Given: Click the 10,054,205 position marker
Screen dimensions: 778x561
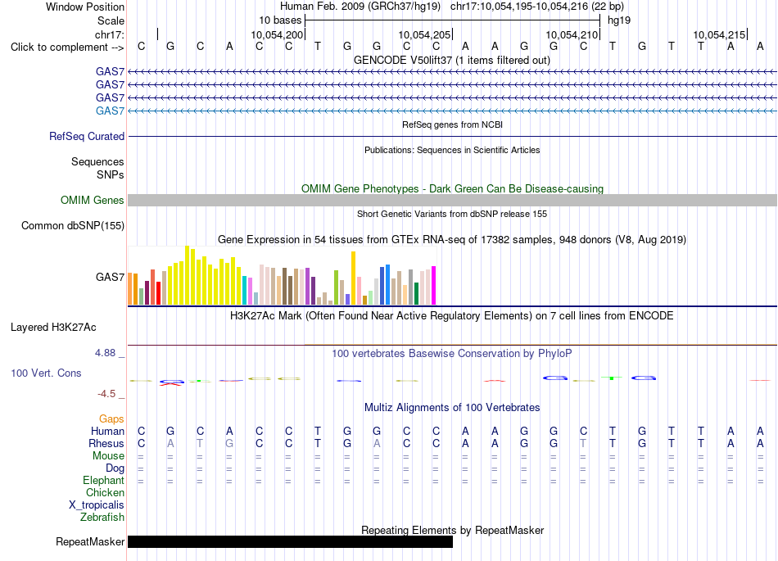Looking at the screenshot, I should point(424,34).
